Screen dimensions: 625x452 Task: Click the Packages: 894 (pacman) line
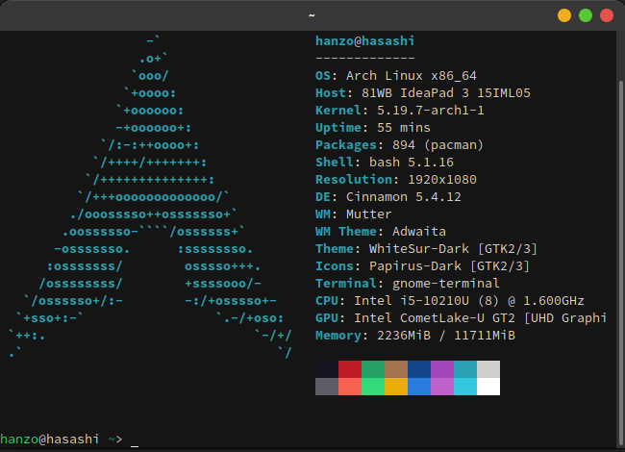coord(399,144)
